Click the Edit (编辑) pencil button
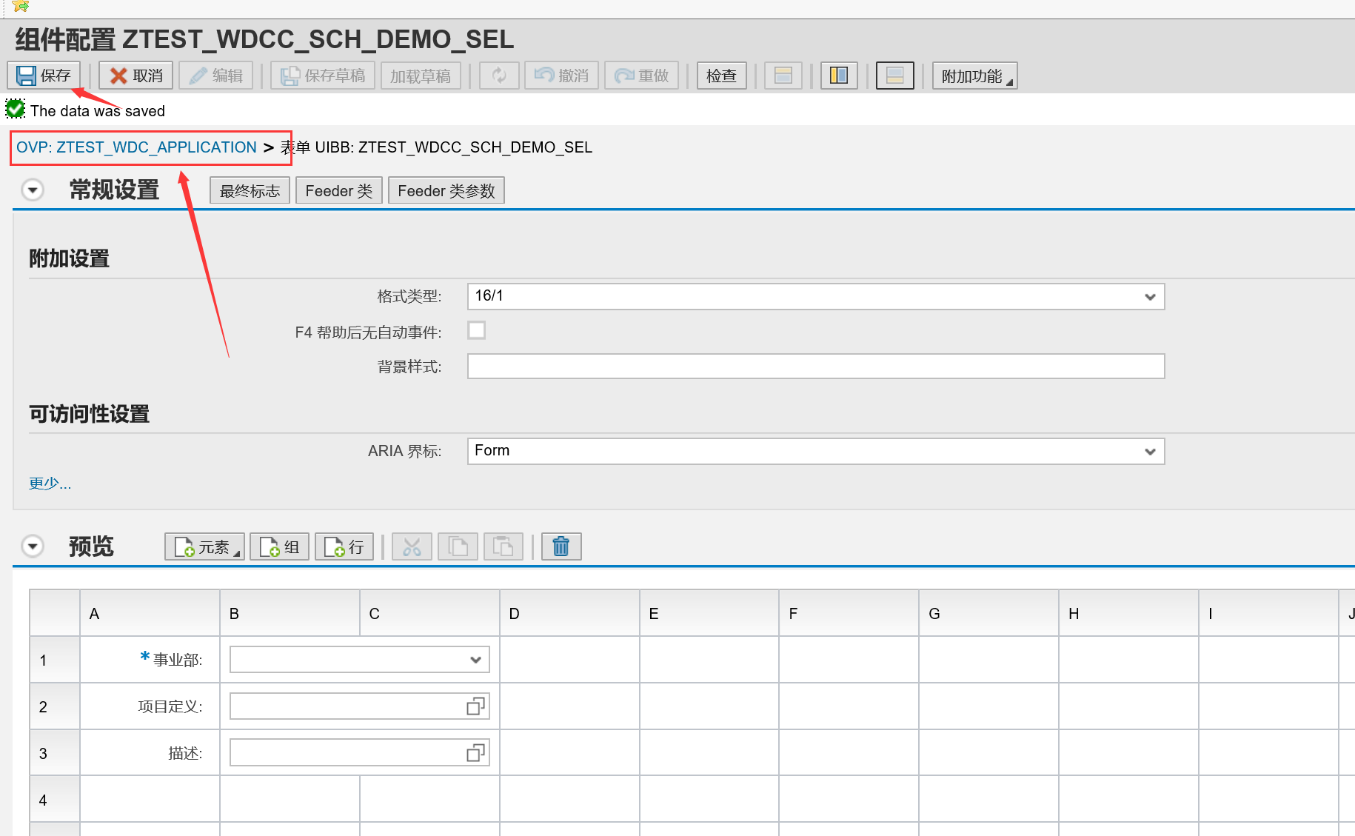Viewport: 1355px width, 836px height. coord(216,76)
